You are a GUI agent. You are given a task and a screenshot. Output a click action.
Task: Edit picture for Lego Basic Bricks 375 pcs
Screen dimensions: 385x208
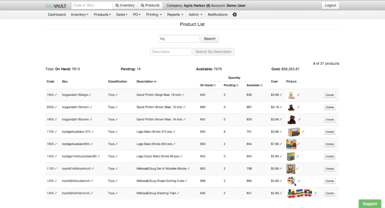click(303, 132)
